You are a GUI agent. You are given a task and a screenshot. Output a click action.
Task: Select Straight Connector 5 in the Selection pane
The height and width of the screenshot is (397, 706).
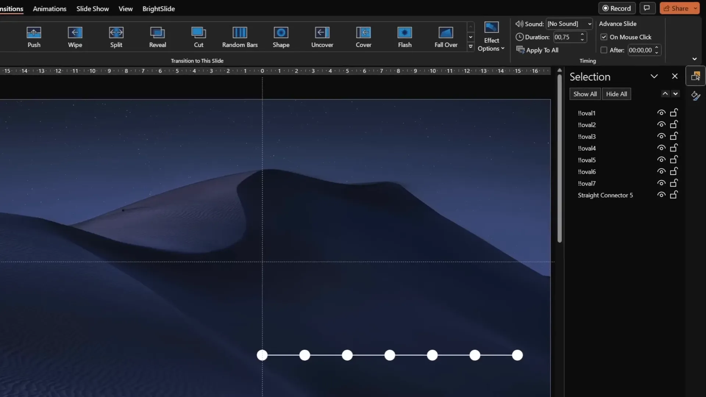(605, 195)
